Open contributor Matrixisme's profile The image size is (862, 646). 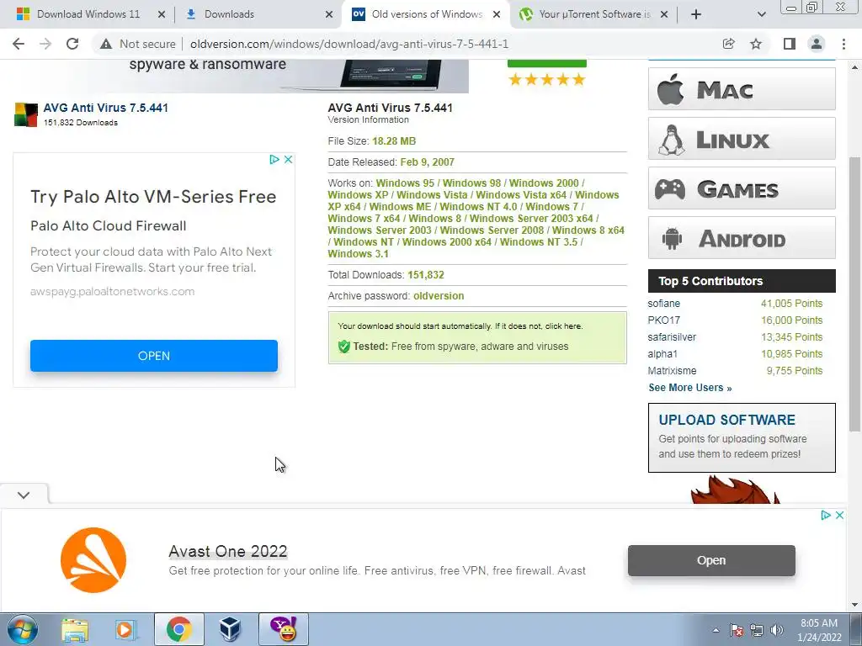(x=672, y=371)
